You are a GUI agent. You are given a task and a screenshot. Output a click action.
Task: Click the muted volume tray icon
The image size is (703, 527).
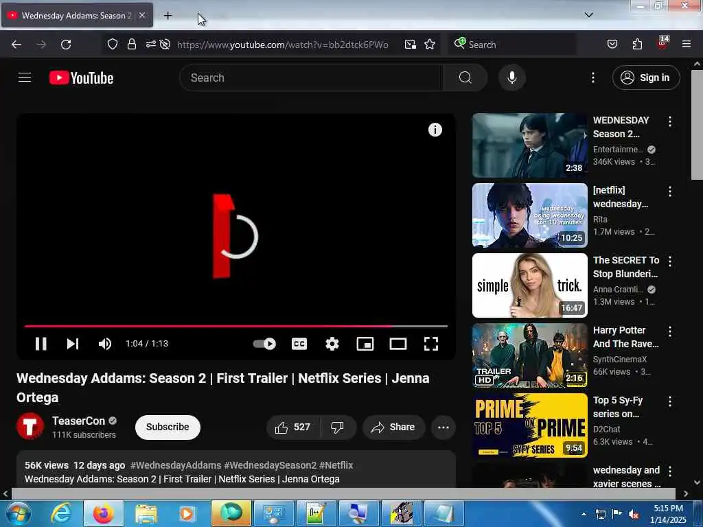[634, 515]
